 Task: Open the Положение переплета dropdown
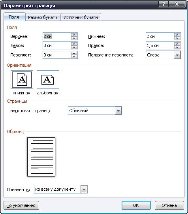pyautogui.click(x=177, y=55)
